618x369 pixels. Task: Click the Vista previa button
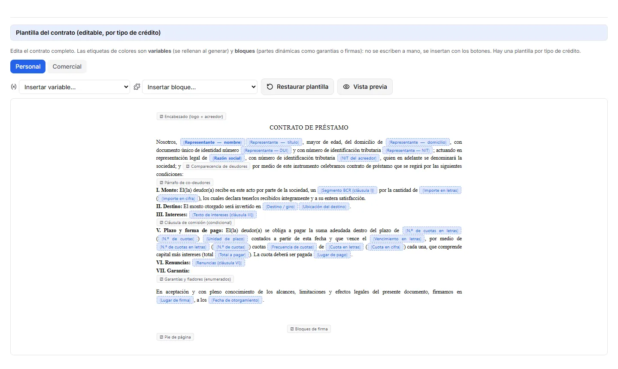(365, 87)
